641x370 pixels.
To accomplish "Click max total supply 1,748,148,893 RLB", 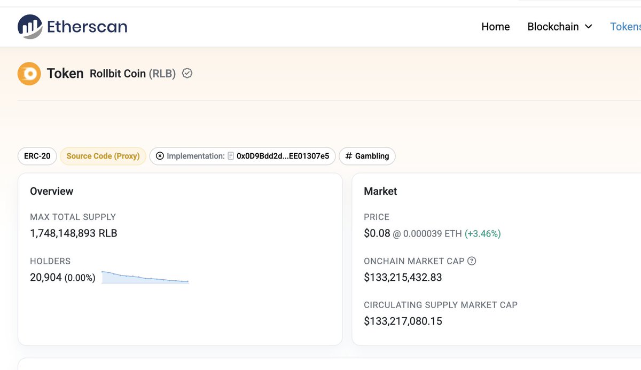I will pyautogui.click(x=74, y=233).
